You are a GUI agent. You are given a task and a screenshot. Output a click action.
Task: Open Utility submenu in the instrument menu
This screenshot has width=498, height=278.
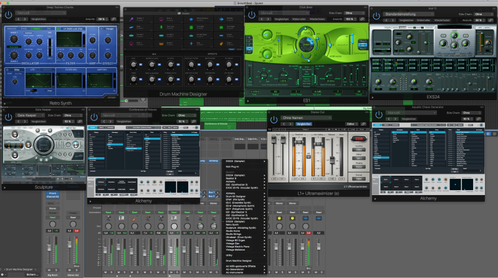244,256
